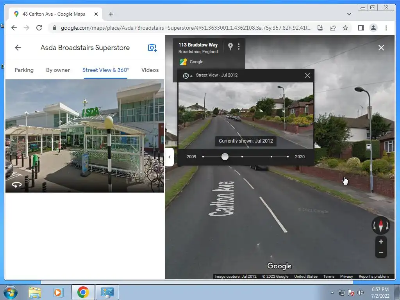The width and height of the screenshot is (400, 300).
Task: Select the fourth point on the date timeline
Action: [x=271, y=157]
